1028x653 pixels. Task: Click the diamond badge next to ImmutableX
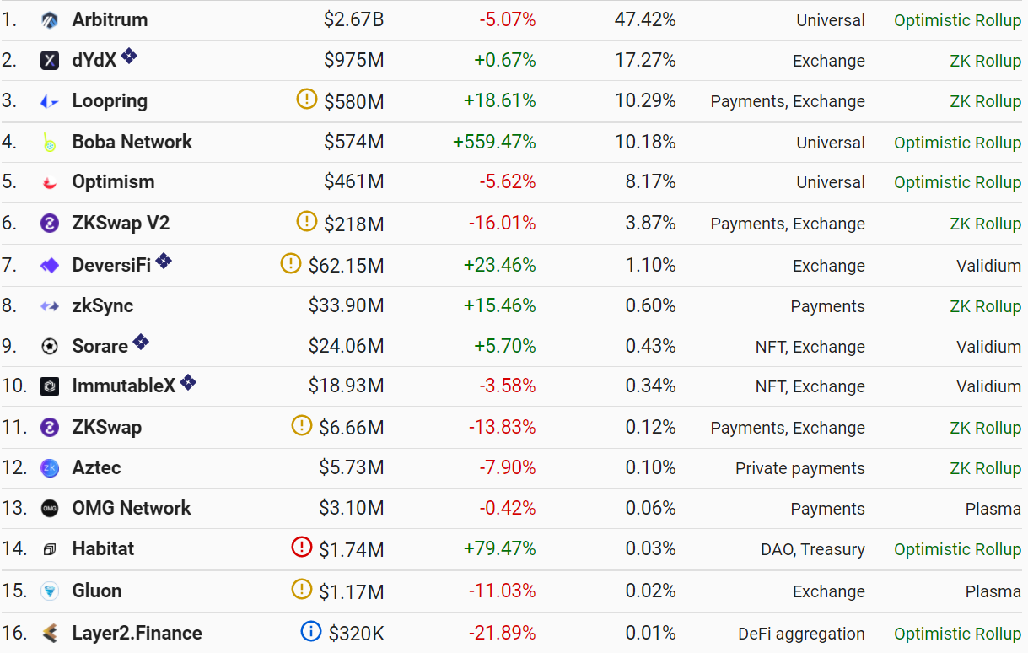click(x=188, y=382)
